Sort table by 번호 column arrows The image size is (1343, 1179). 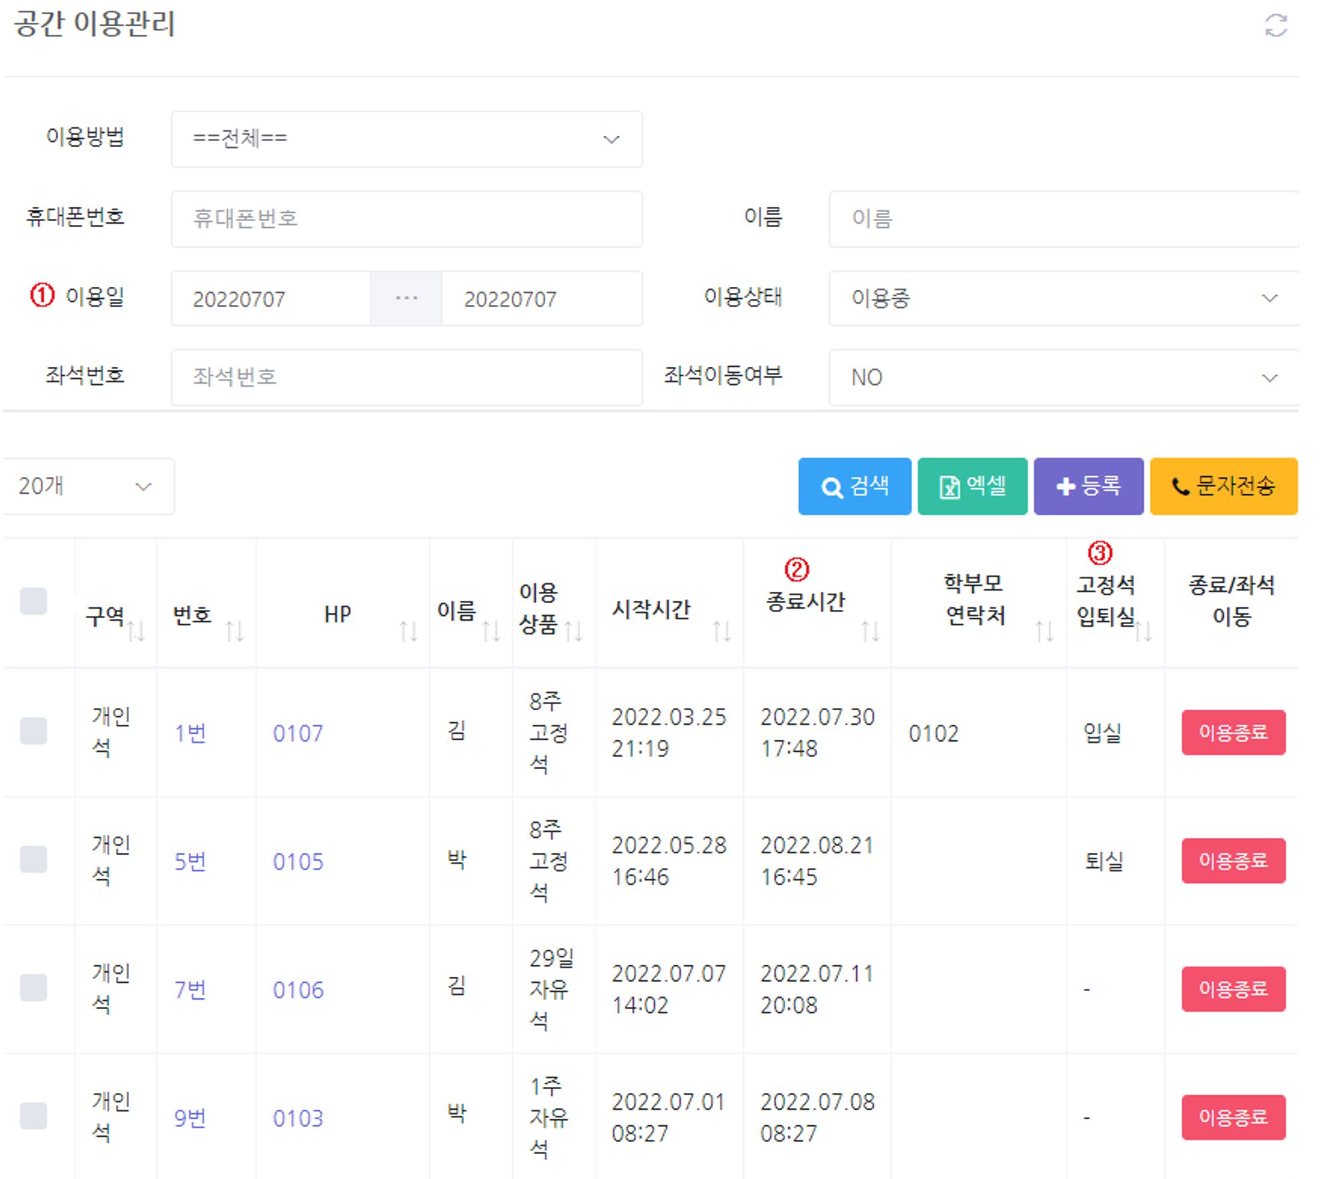(x=234, y=631)
